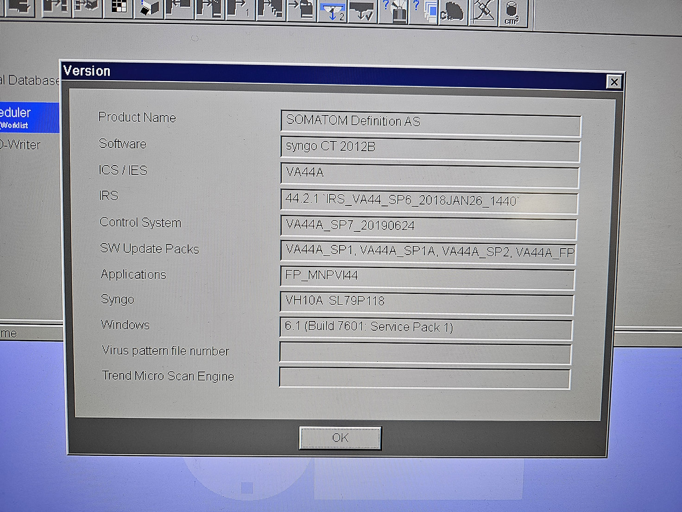Viewport: 682px width, 512px height.
Task: Click the Product Name field
Action: tap(430, 122)
